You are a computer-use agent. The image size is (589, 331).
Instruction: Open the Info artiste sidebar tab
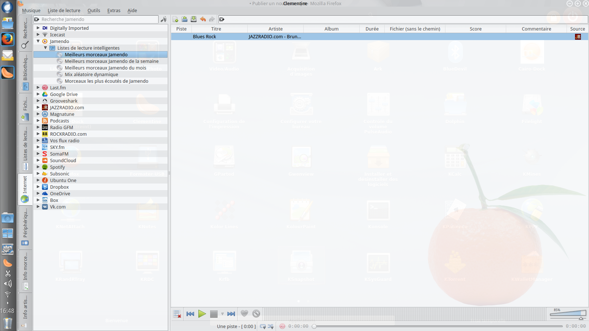pos(25,311)
